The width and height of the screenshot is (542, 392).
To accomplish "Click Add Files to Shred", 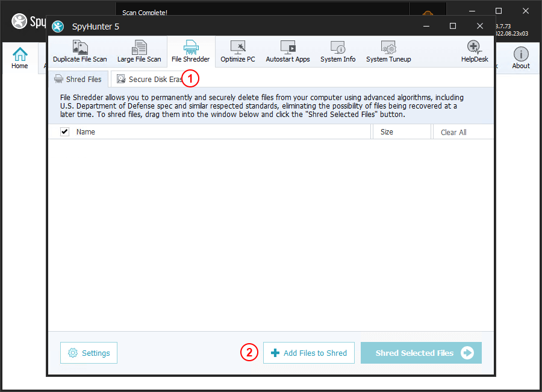I will click(308, 352).
